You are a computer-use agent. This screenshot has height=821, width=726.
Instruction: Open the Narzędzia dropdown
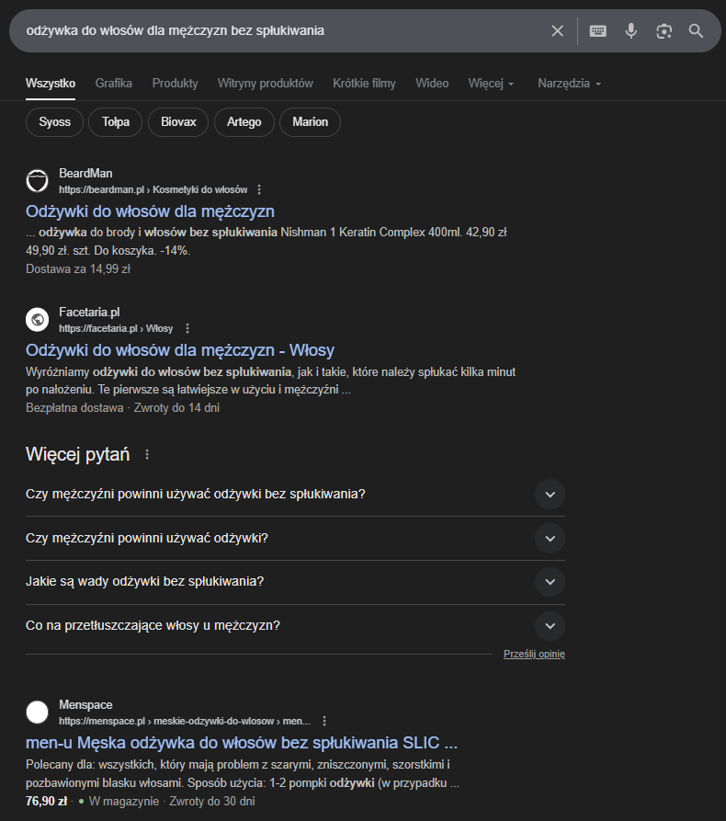pos(570,84)
